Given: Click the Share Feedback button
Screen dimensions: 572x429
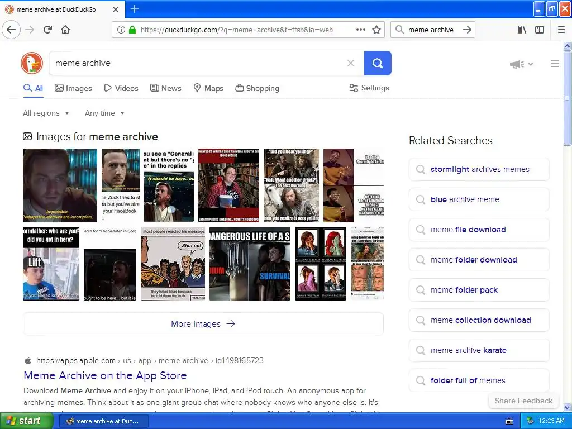Looking at the screenshot, I should [523, 401].
